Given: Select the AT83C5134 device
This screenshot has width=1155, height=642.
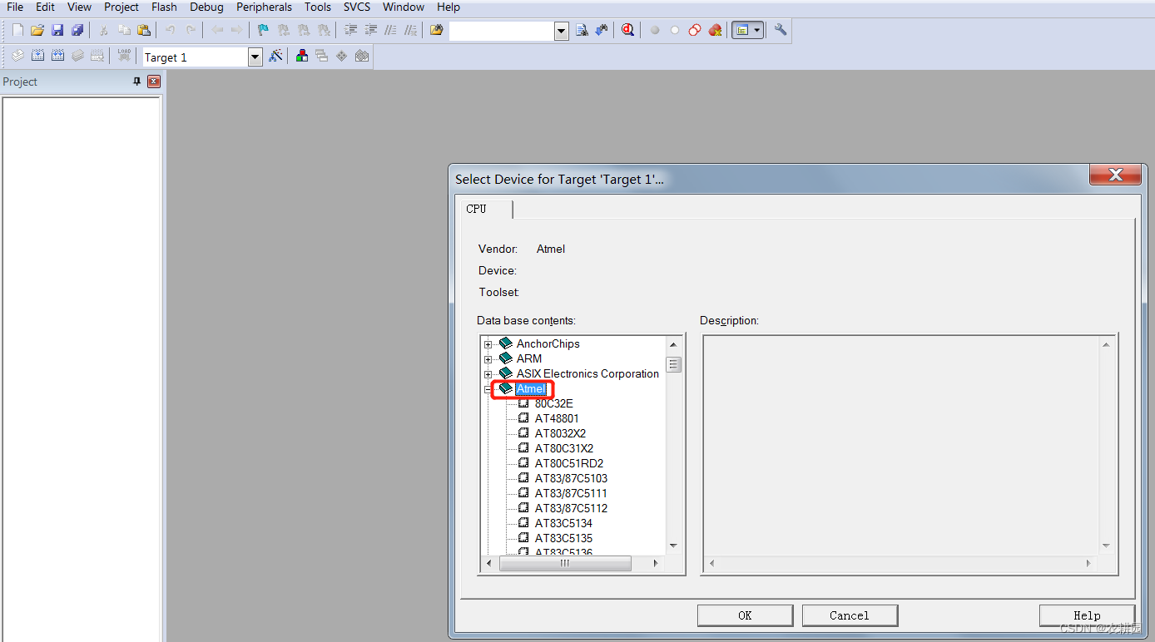Looking at the screenshot, I should point(563,523).
